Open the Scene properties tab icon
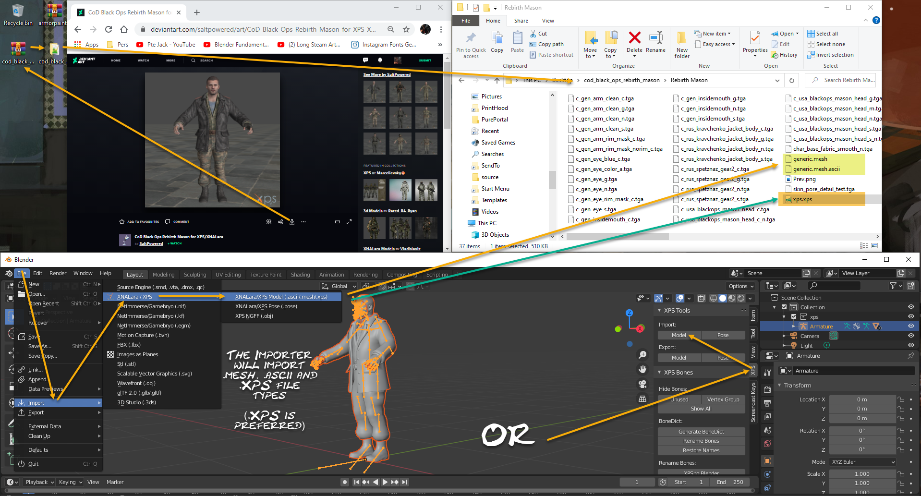Viewport: 921px width, 496px height. [x=767, y=430]
